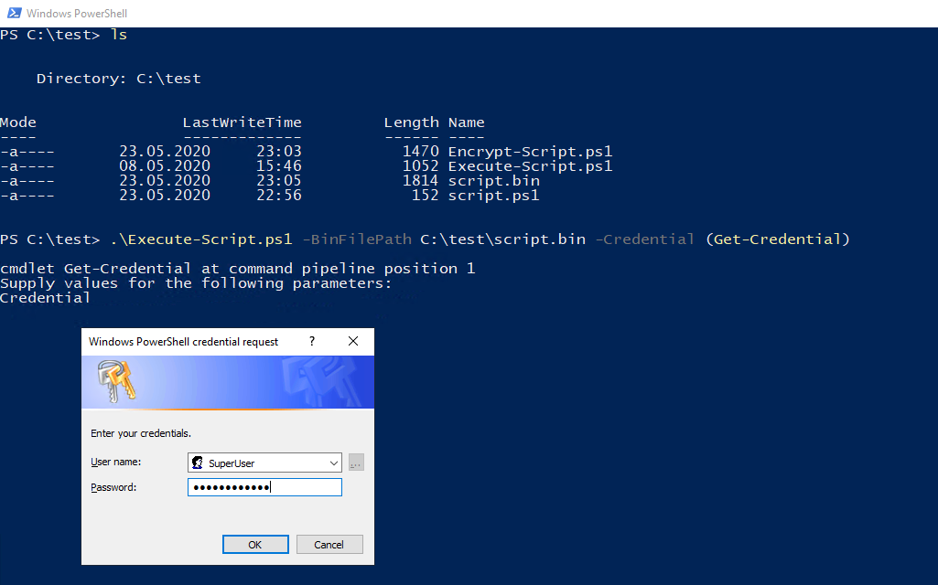This screenshot has height=585, width=938.
Task: Click the Password input field
Action: [x=264, y=487]
